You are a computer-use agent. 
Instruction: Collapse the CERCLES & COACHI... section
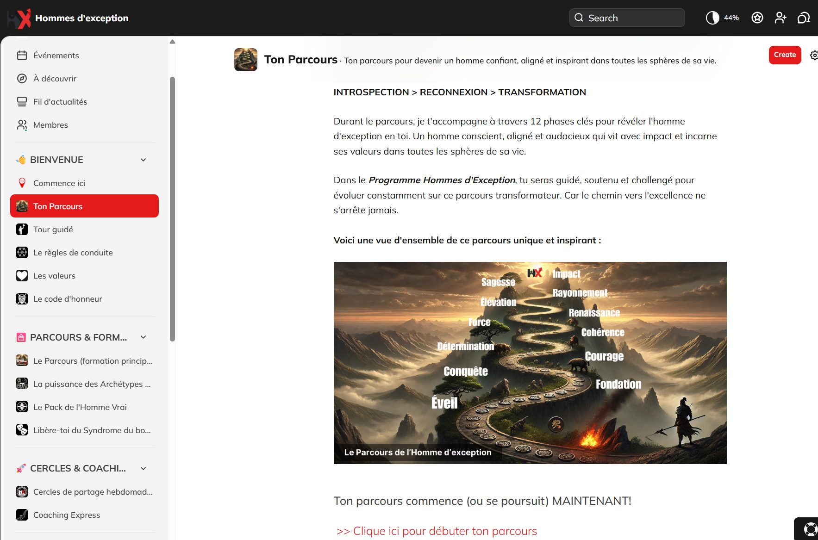(x=144, y=468)
